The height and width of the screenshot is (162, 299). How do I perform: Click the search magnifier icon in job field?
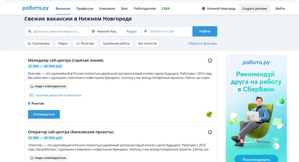pos(30,31)
